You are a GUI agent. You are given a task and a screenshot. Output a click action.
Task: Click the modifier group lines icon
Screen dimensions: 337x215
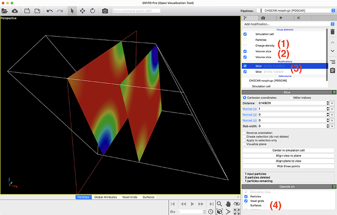pyautogui.click(x=333, y=62)
